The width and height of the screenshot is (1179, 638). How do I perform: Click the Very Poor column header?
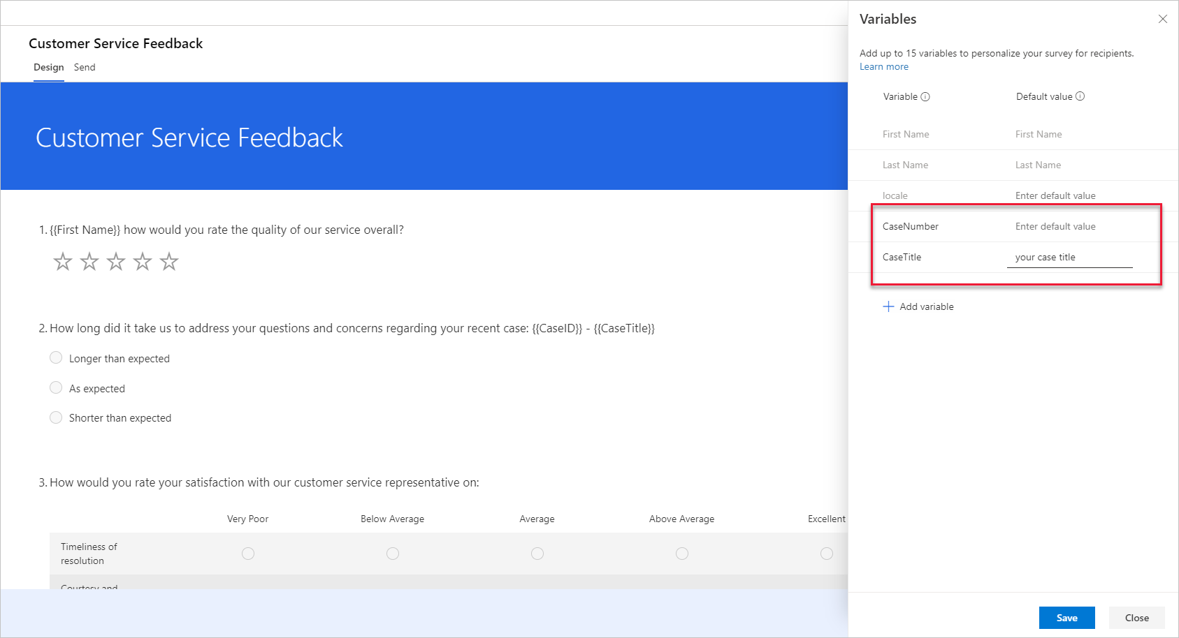[x=248, y=519]
